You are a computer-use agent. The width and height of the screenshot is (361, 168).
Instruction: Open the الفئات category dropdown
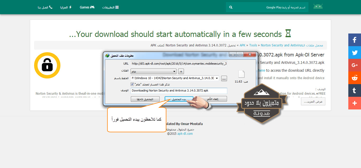click(x=154, y=71)
